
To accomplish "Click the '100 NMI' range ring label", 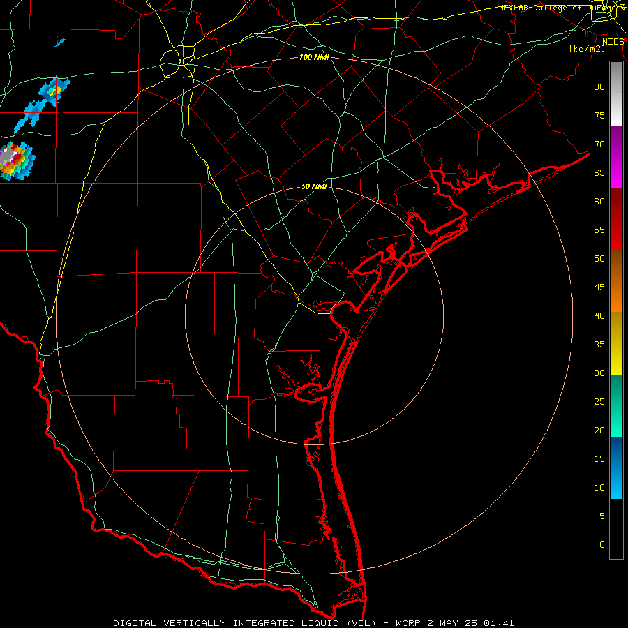I will (314, 57).
